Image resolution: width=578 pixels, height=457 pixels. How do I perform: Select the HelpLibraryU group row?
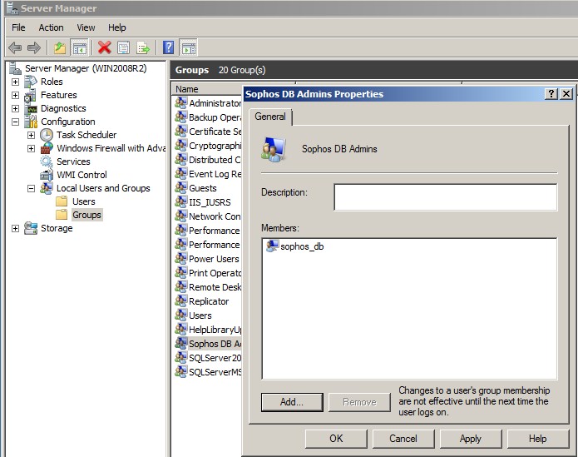(208, 330)
